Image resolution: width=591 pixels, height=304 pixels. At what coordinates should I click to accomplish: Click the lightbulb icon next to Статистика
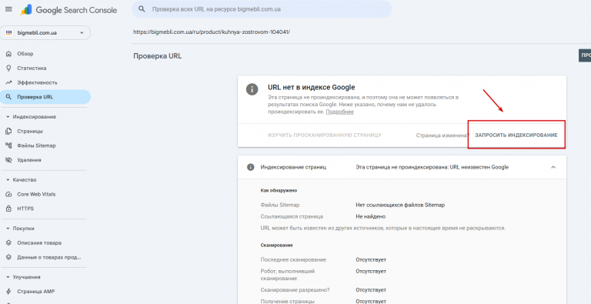click(9, 68)
